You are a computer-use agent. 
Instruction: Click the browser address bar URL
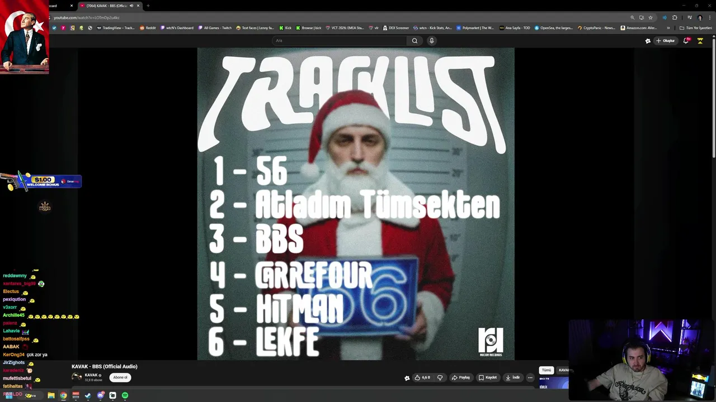[87, 17]
